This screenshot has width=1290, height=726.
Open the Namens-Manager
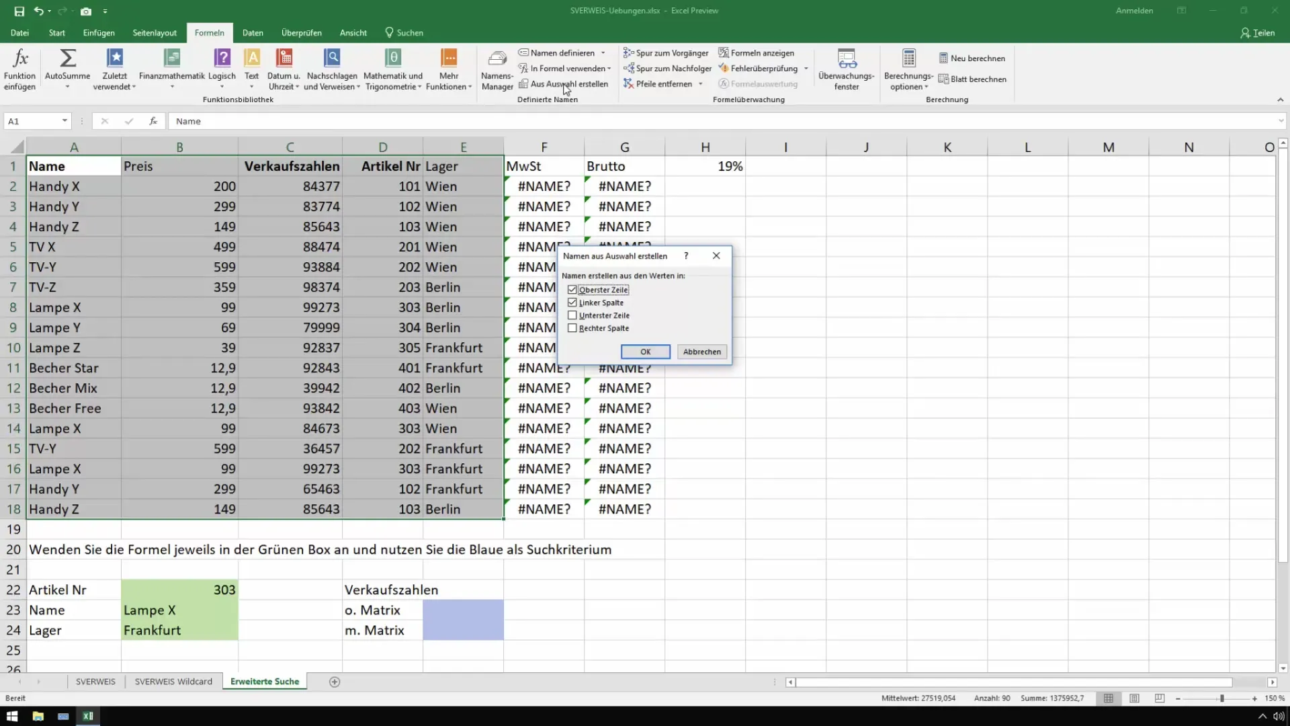click(497, 69)
